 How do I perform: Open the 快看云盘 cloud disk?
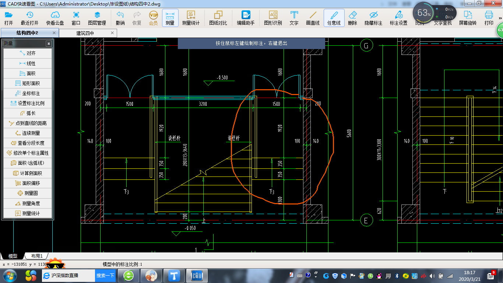point(55,18)
